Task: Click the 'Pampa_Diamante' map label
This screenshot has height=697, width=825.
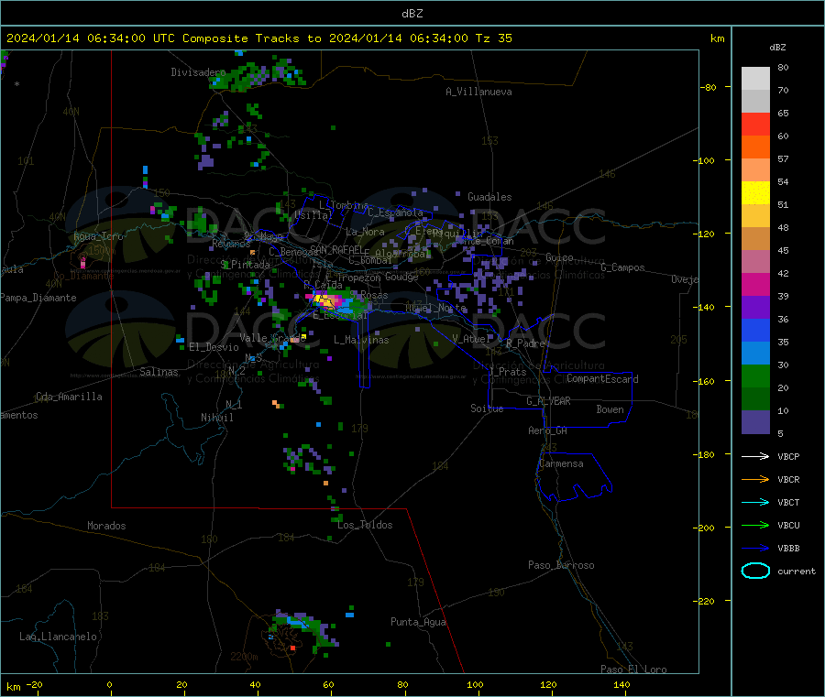Action: pos(38,298)
